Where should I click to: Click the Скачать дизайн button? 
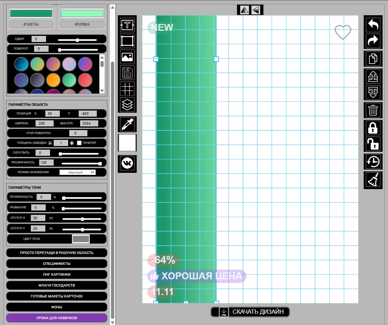coord(250,312)
